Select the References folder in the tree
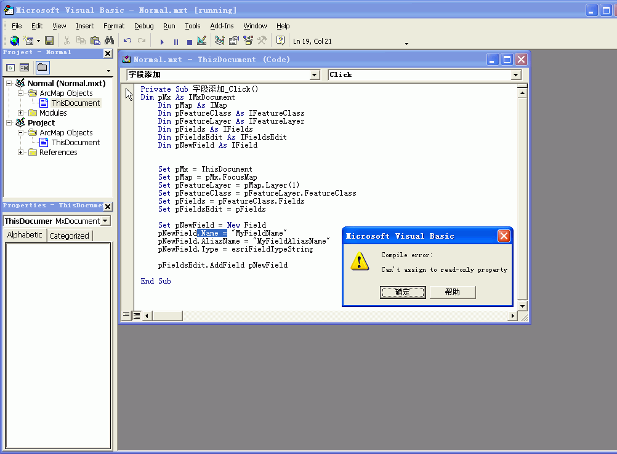The width and height of the screenshot is (617, 454). [x=58, y=152]
